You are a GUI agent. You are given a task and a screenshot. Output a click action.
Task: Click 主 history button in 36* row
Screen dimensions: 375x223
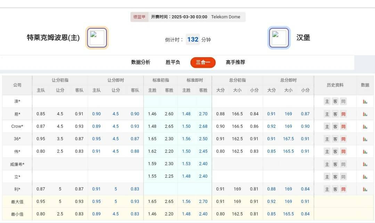coord(327,139)
